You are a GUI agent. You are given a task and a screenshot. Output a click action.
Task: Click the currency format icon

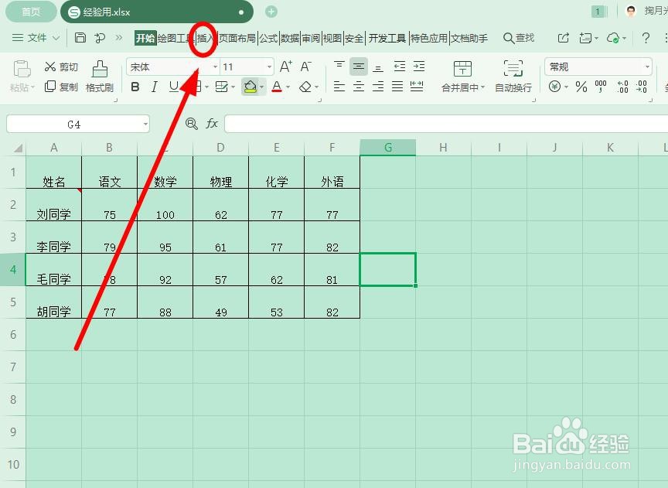pyautogui.click(x=554, y=87)
